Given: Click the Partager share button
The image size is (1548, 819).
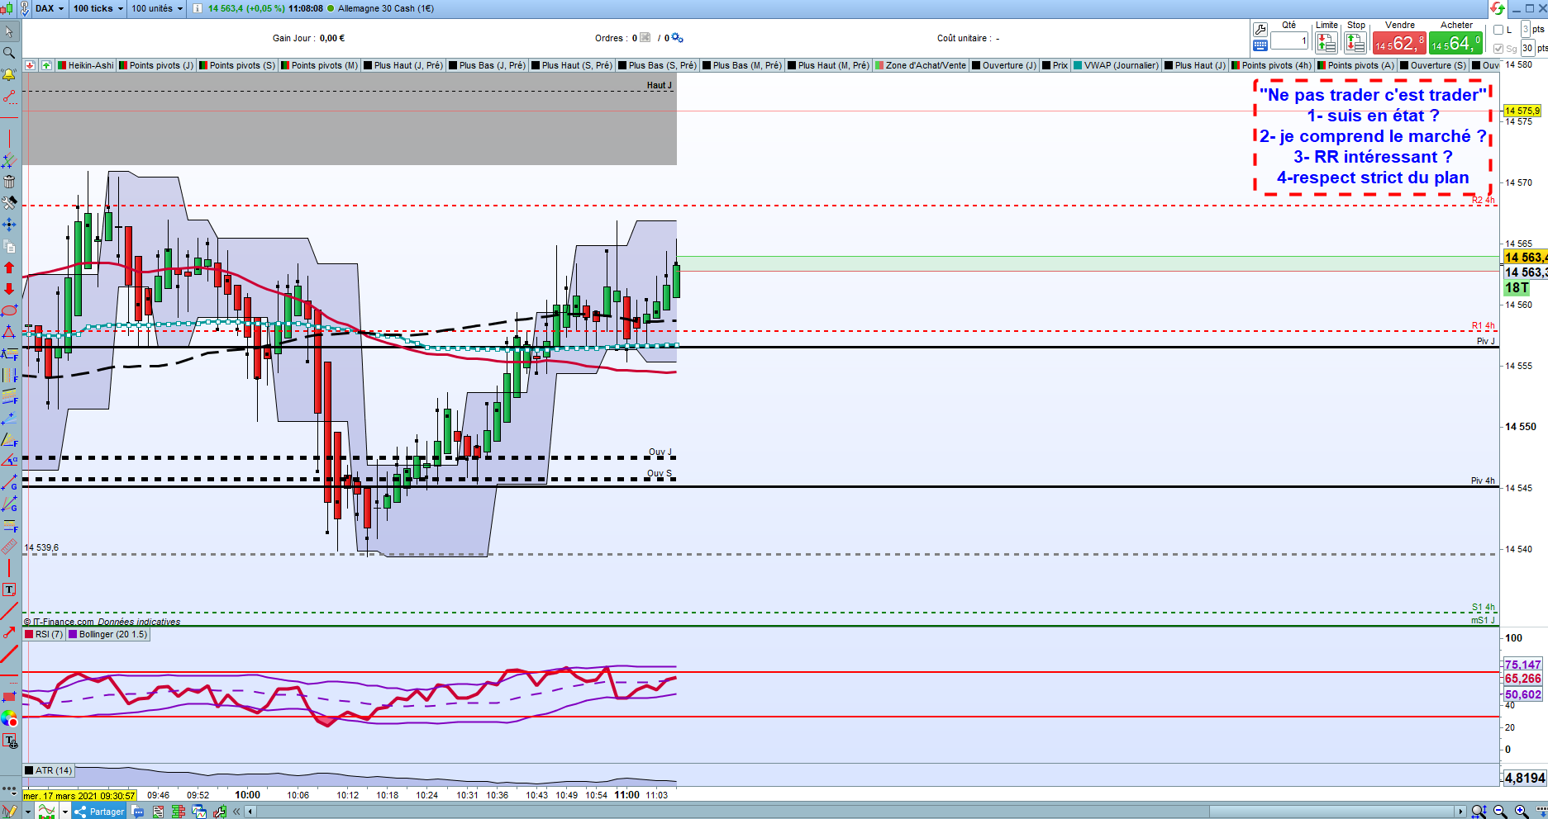Looking at the screenshot, I should pyautogui.click(x=100, y=812).
